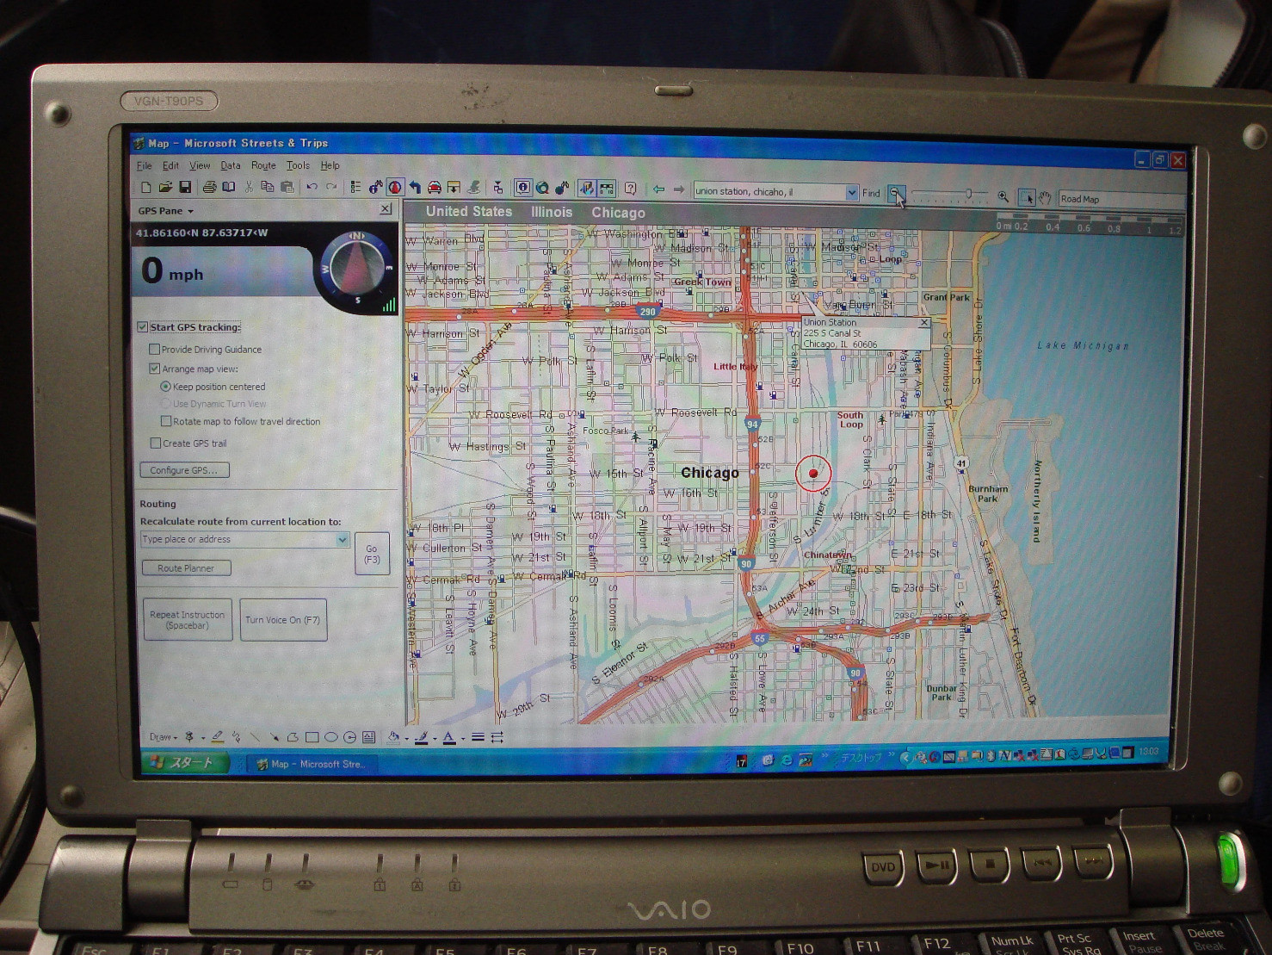Expand the Line Color dropdown arrow
This screenshot has width=1272, height=955.
(x=435, y=739)
